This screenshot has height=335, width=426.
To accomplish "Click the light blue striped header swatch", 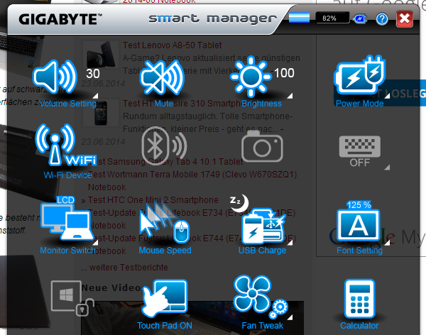I will coord(299,18).
